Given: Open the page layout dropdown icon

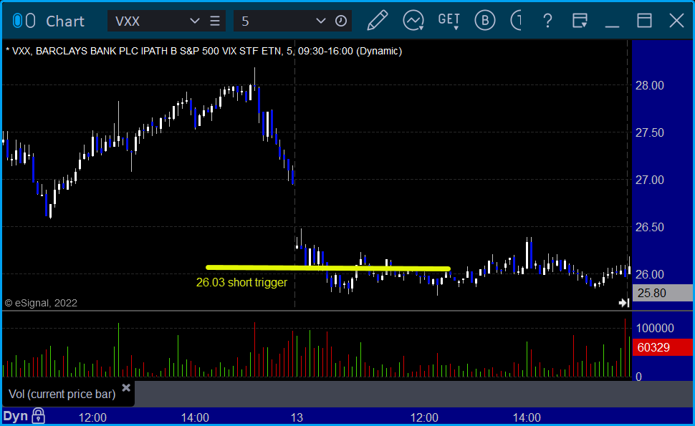Looking at the screenshot, I should click(x=580, y=21).
